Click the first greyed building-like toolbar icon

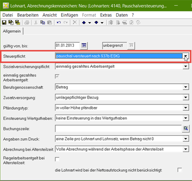[x=111, y=23]
